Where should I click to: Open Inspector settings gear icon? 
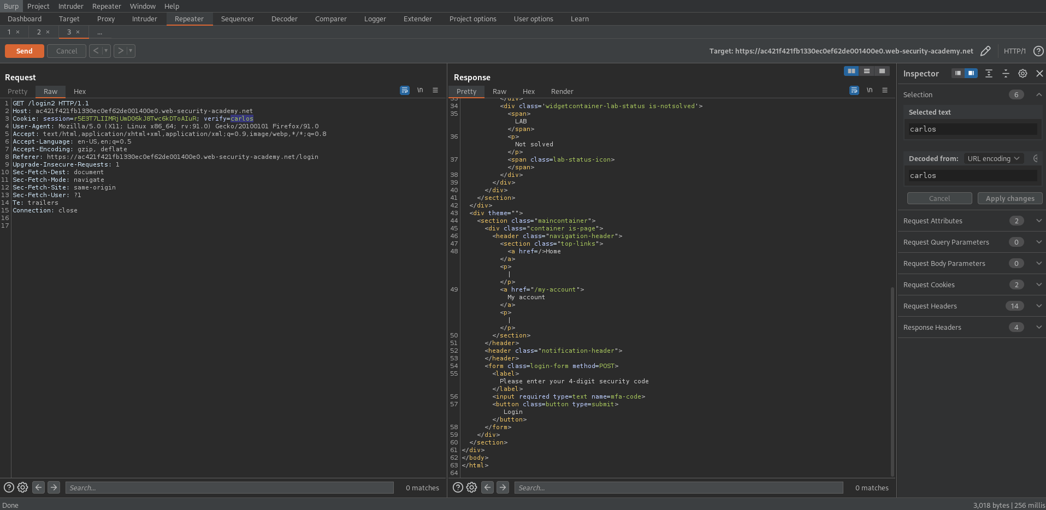1023,73
